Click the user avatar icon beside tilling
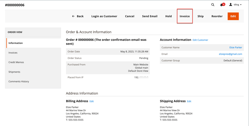Image resolution: width=249 pixels, height=126 pixels. pyautogui.click(x=231, y=5)
